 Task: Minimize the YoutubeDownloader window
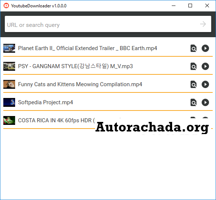(x=174, y=6)
